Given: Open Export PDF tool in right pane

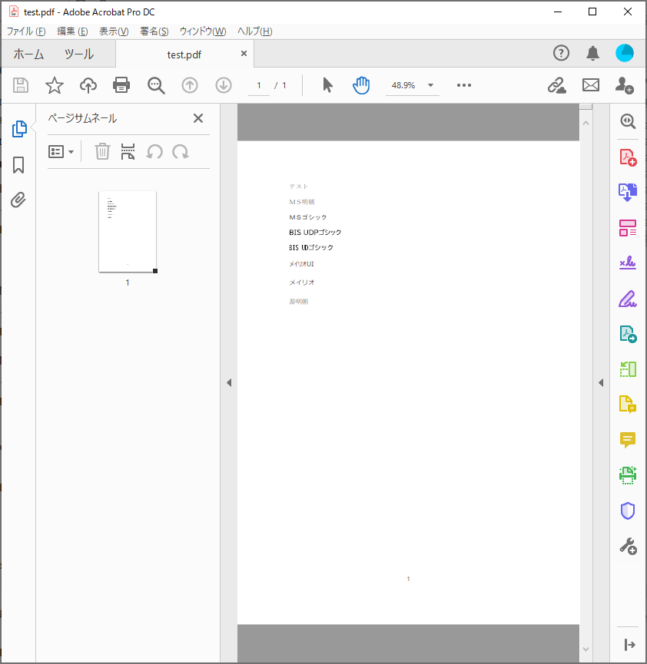Looking at the screenshot, I should (628, 192).
